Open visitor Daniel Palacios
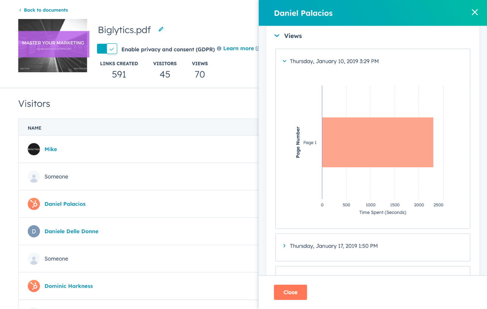Image resolution: width=487 pixels, height=309 pixels. (65, 204)
